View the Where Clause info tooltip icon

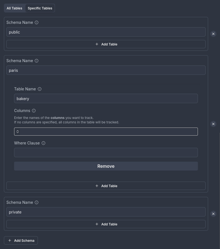[43, 143]
